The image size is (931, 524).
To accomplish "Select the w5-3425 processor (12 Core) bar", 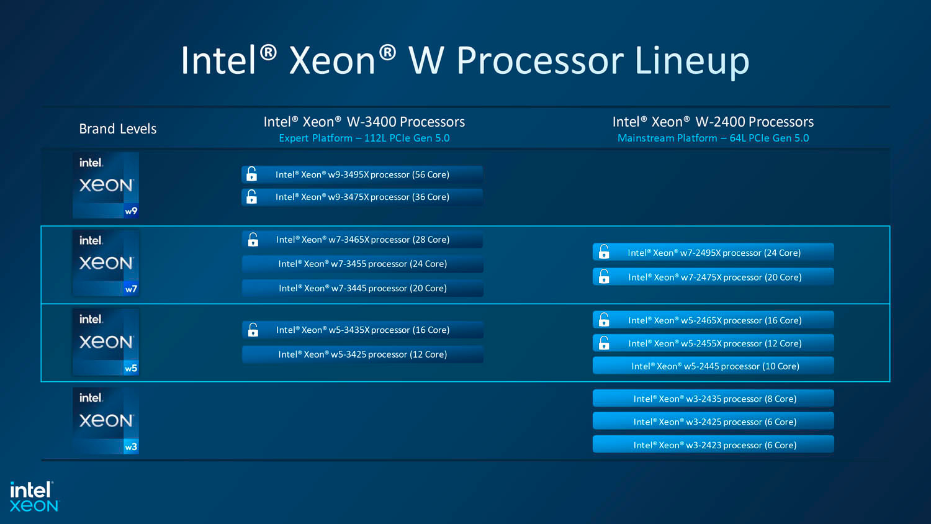I will pyautogui.click(x=362, y=355).
